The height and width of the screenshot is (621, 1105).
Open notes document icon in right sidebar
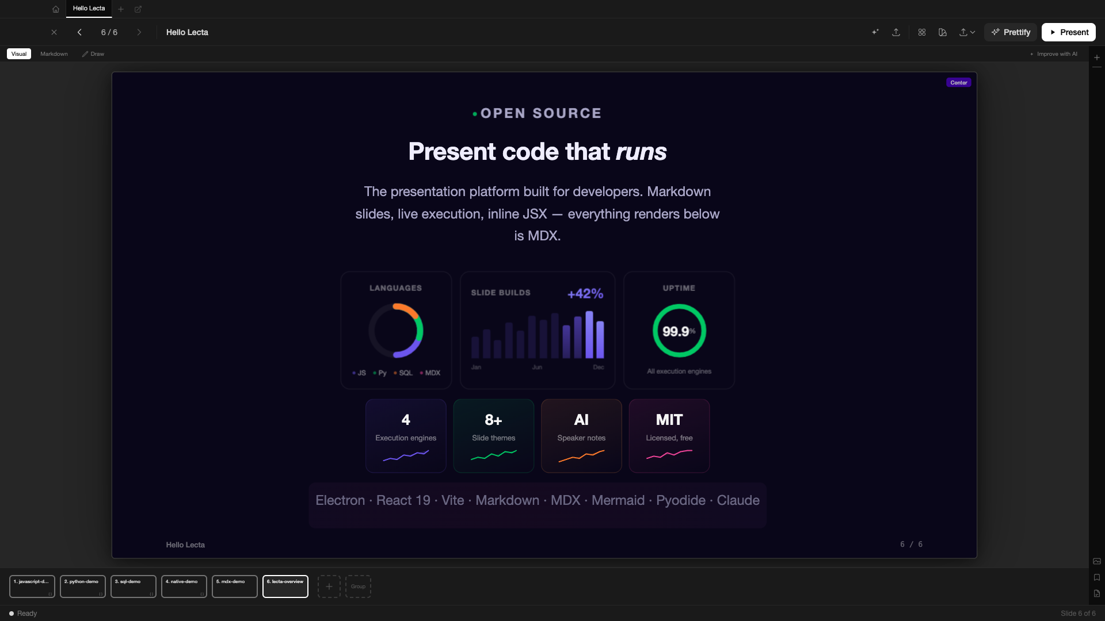(1097, 593)
